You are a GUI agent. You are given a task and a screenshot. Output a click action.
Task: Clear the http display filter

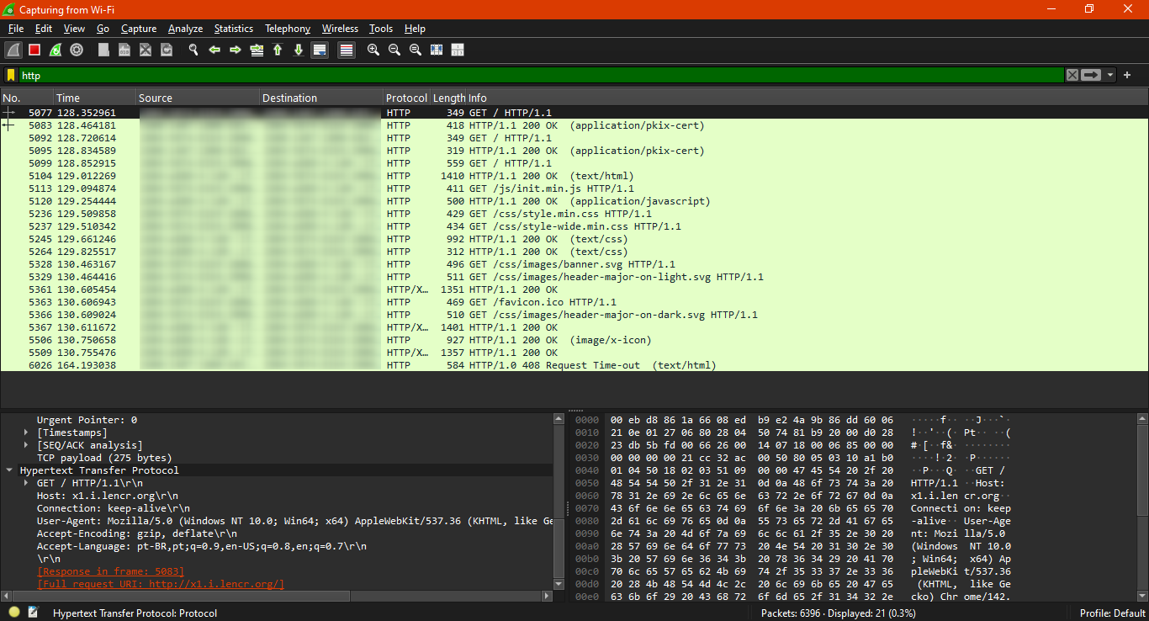[x=1072, y=76]
